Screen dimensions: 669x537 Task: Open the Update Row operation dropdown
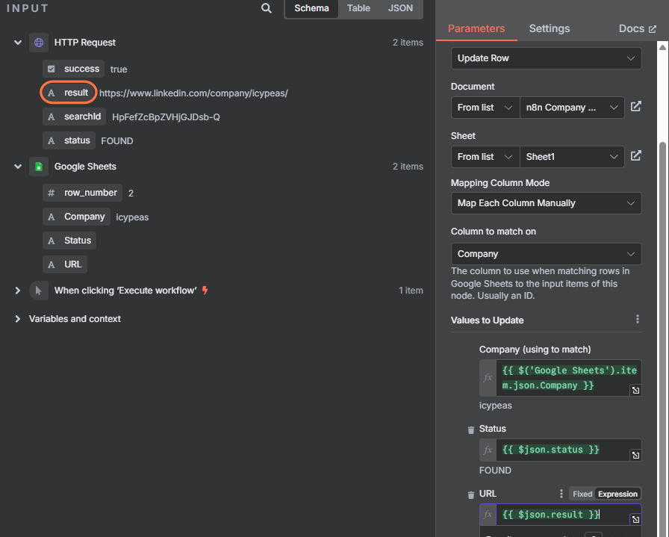546,58
